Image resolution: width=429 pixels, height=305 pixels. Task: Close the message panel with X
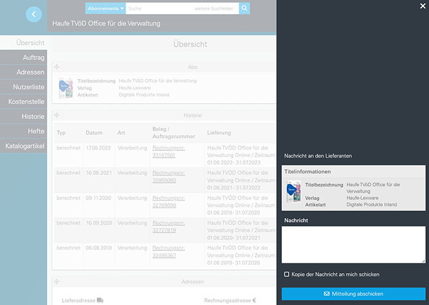tap(422, 6)
